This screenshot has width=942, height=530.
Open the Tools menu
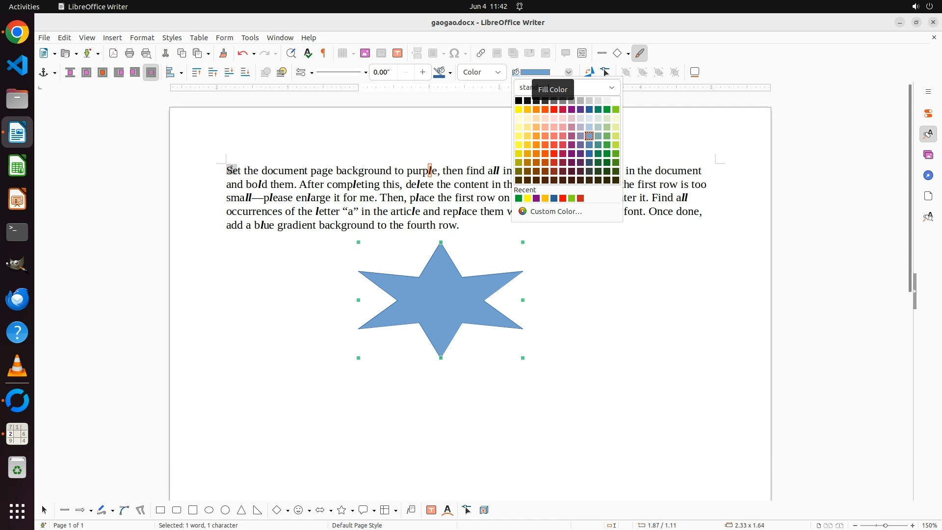click(250, 38)
